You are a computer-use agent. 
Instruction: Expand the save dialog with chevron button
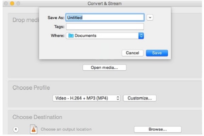tap(150, 18)
